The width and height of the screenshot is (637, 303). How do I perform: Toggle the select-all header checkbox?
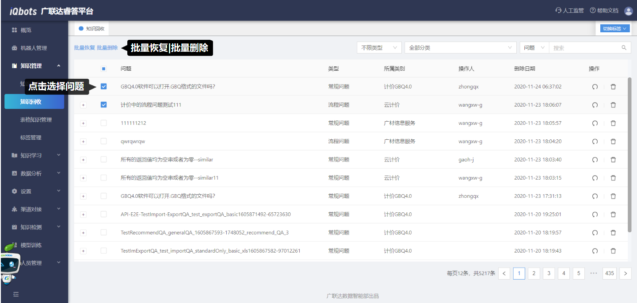[x=103, y=69]
